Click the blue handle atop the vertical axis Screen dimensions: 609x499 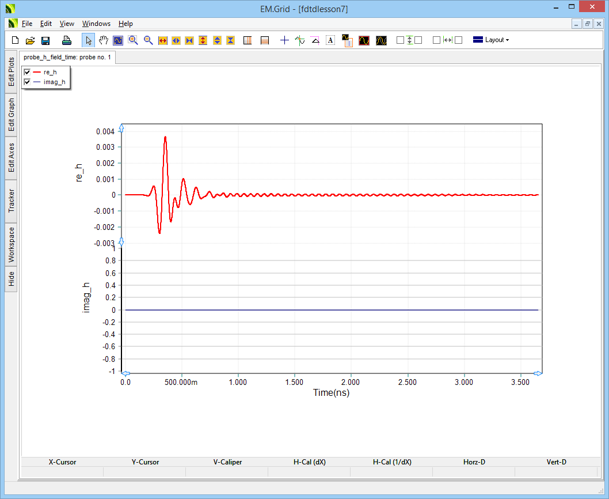121,127
